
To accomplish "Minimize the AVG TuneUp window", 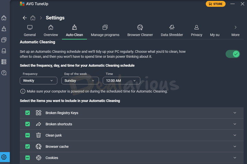I will [232, 4].
